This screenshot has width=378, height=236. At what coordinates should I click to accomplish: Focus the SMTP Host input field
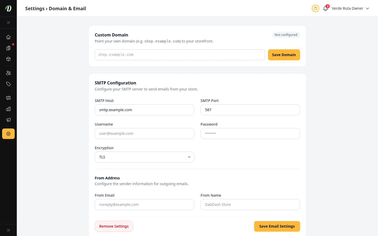point(144,110)
